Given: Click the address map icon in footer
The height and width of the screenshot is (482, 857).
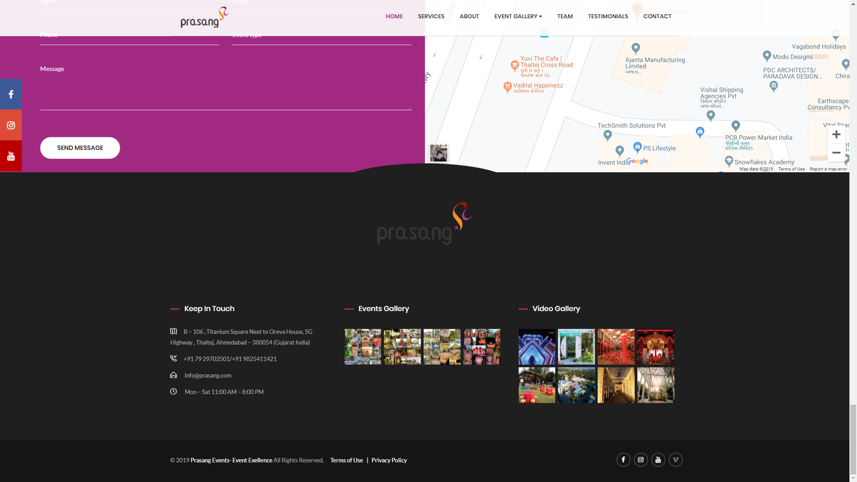Looking at the screenshot, I should [x=174, y=331].
